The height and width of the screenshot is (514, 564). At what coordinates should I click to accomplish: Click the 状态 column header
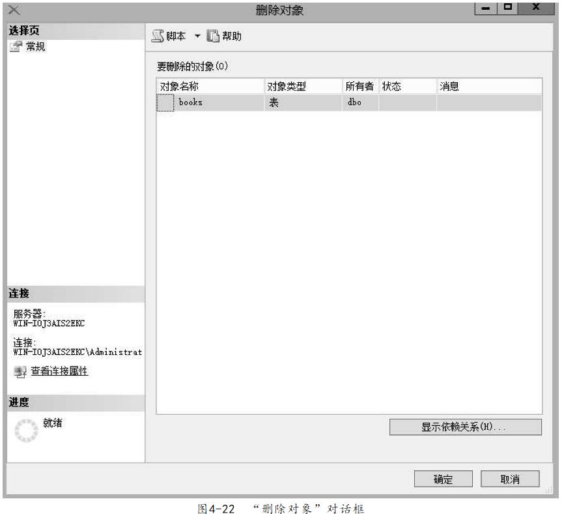click(x=406, y=86)
